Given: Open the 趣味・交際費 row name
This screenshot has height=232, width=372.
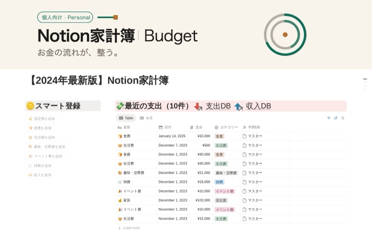Looking at the screenshot, I should point(134,173).
